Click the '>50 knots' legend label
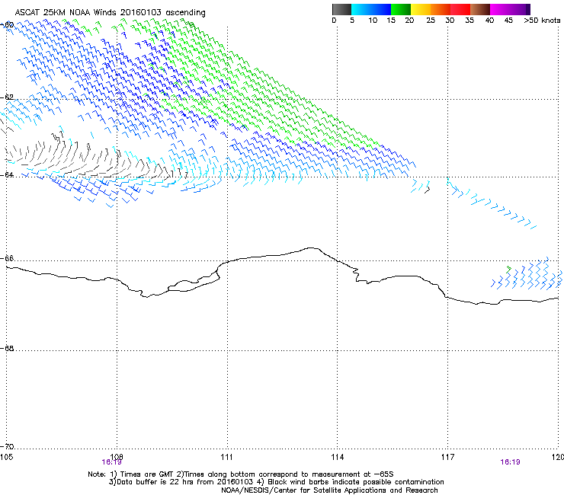The image size is (564, 495). [542, 21]
